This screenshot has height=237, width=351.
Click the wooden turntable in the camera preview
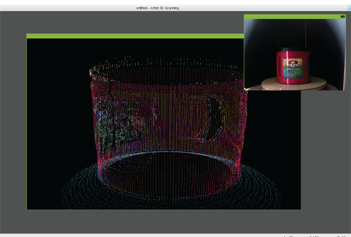point(294,84)
